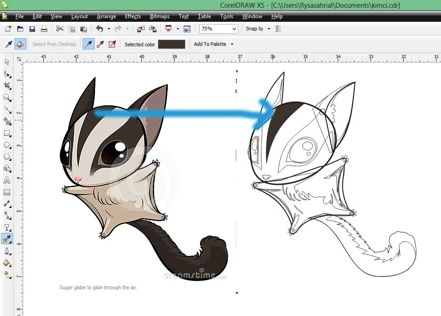Viewport: 441px width, 316px height.
Task: Export the document
Action: 153,29
